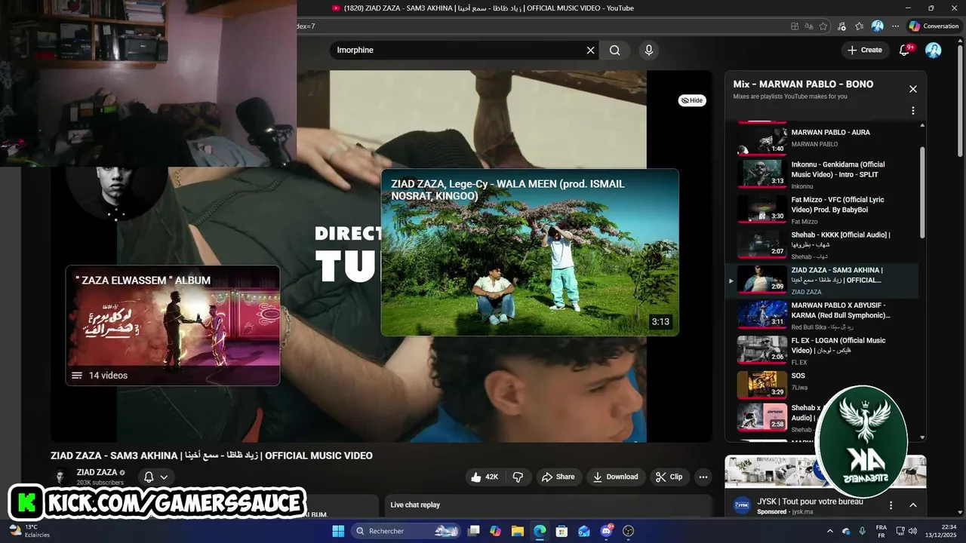Viewport: 966px width, 543px height.
Task: Open YouTube account avatar menu
Action: pyautogui.click(x=934, y=50)
